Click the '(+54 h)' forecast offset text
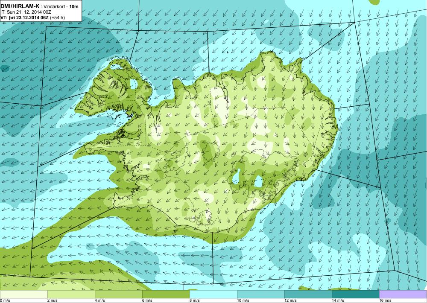The height and width of the screenshot is (303, 427). [x=58, y=17]
